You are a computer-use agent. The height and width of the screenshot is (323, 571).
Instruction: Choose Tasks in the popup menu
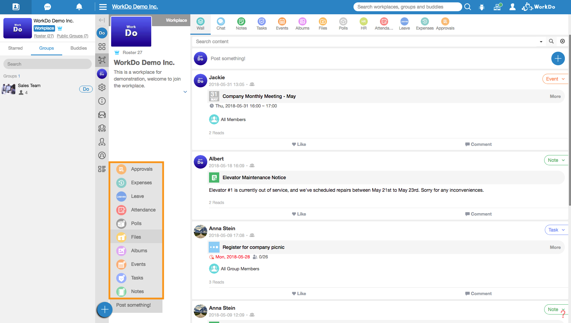click(x=136, y=278)
